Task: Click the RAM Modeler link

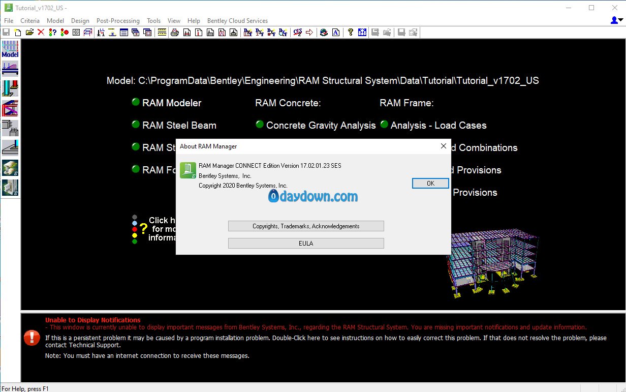Action: [x=172, y=103]
